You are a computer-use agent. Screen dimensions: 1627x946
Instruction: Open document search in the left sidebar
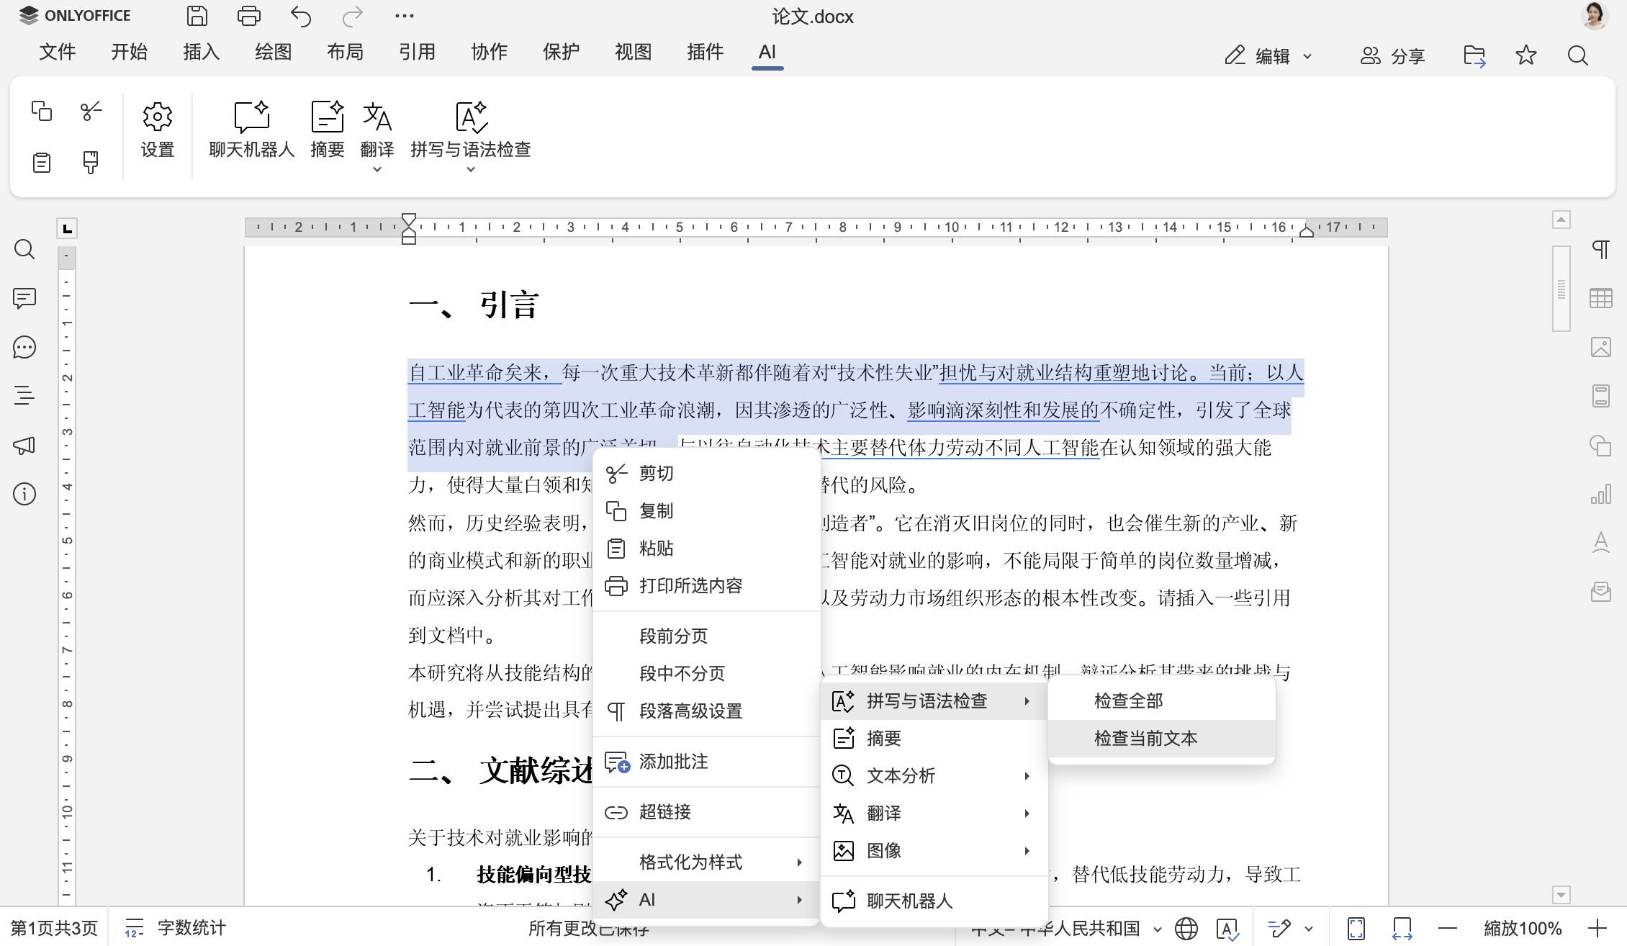point(24,249)
